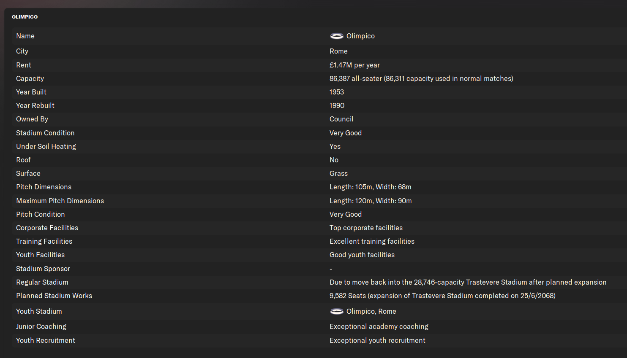Select the OLIMPICO panel heading
Screen dimensions: 627x358
(x=25, y=17)
